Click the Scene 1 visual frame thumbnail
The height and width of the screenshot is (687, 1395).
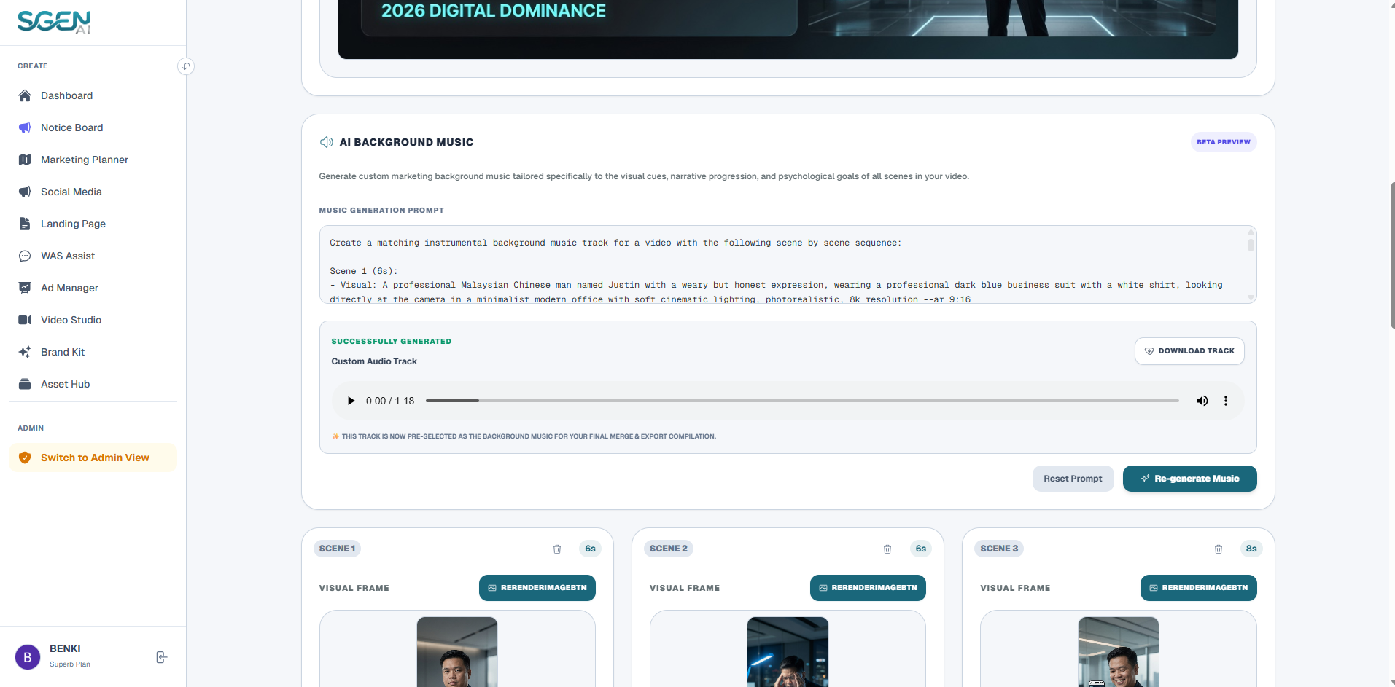(x=457, y=652)
